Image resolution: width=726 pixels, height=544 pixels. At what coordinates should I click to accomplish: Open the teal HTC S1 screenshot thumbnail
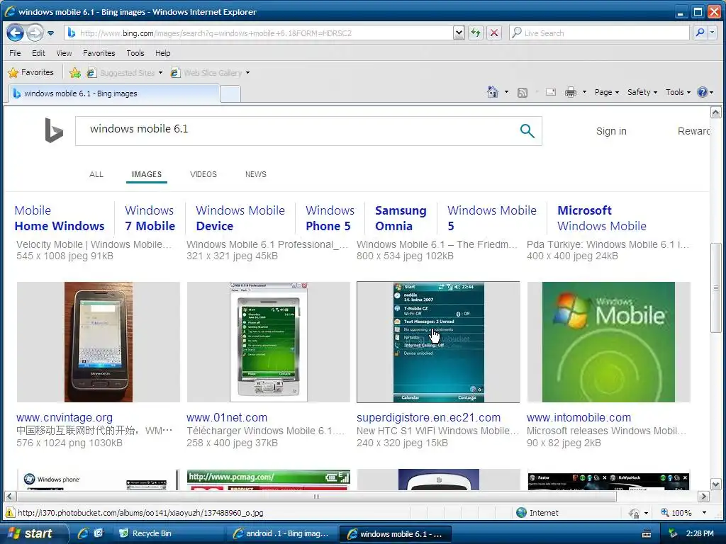coord(438,342)
